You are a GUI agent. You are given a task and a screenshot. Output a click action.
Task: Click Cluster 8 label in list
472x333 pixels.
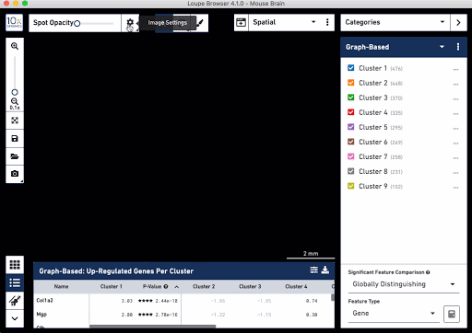pos(373,171)
